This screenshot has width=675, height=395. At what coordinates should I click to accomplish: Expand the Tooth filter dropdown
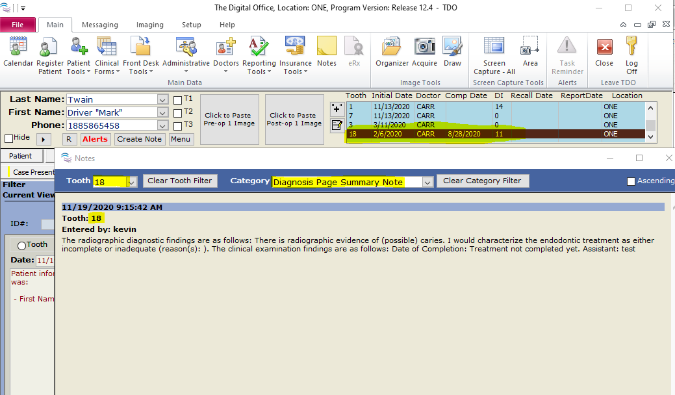131,182
